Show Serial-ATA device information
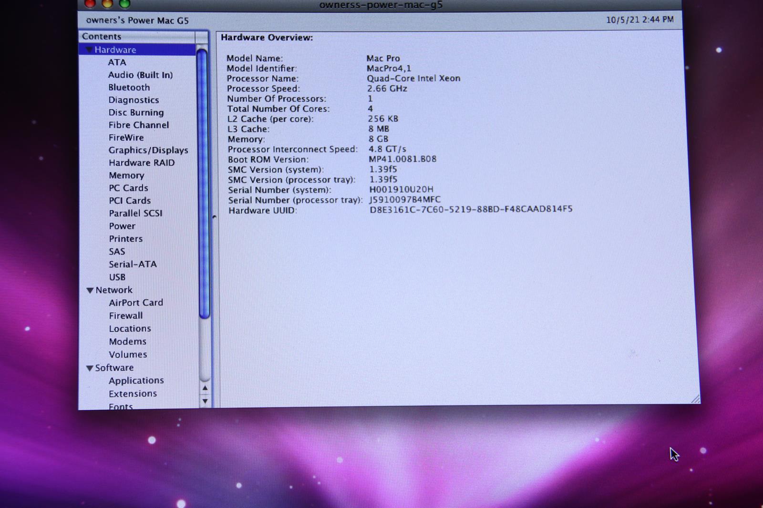Image resolution: width=763 pixels, height=508 pixels. pyautogui.click(x=133, y=264)
